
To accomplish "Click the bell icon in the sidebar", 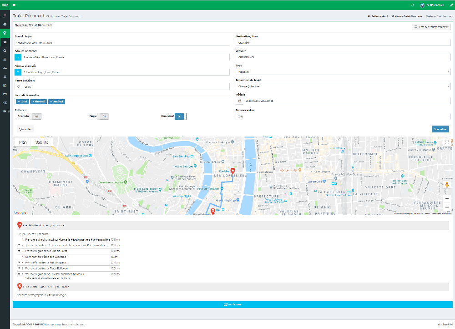I will (5, 76).
